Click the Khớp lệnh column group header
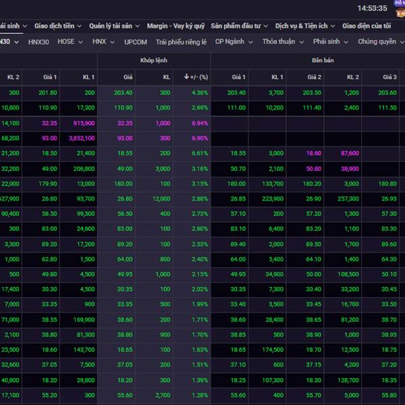The width and height of the screenshot is (405, 405). (x=154, y=60)
